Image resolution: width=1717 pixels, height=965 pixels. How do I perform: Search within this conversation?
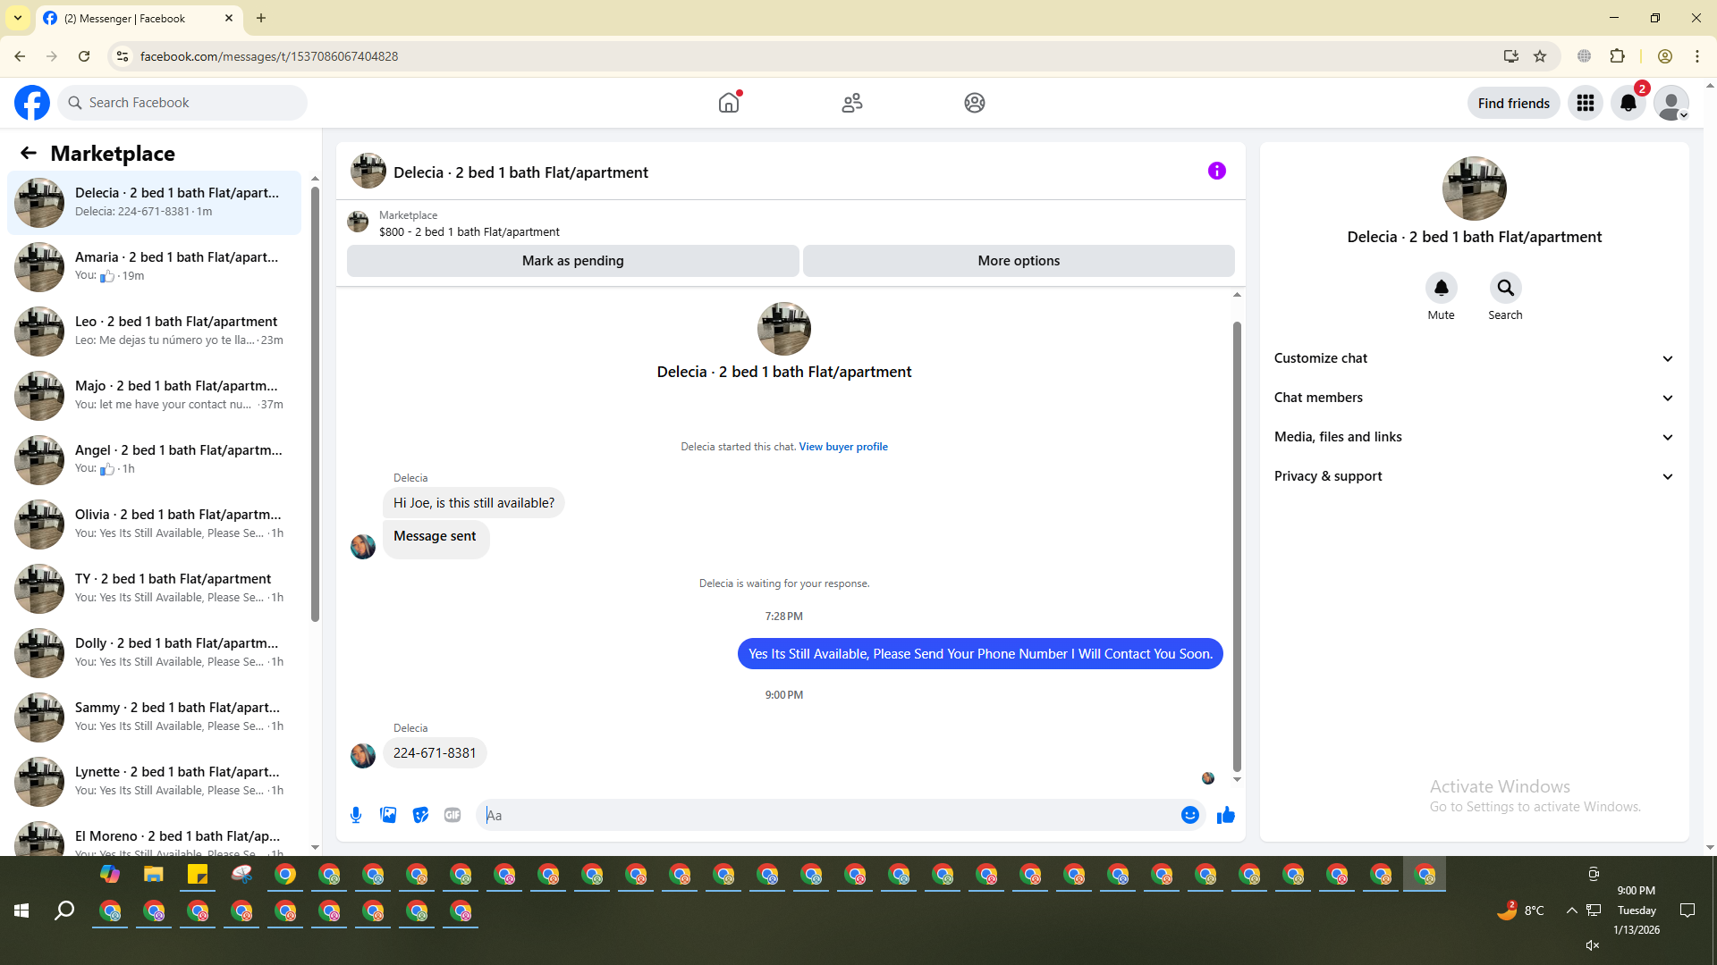point(1505,288)
